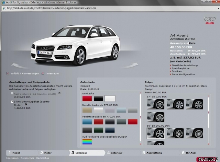Select the second 17" wheel thumbnail

tap(175, 104)
